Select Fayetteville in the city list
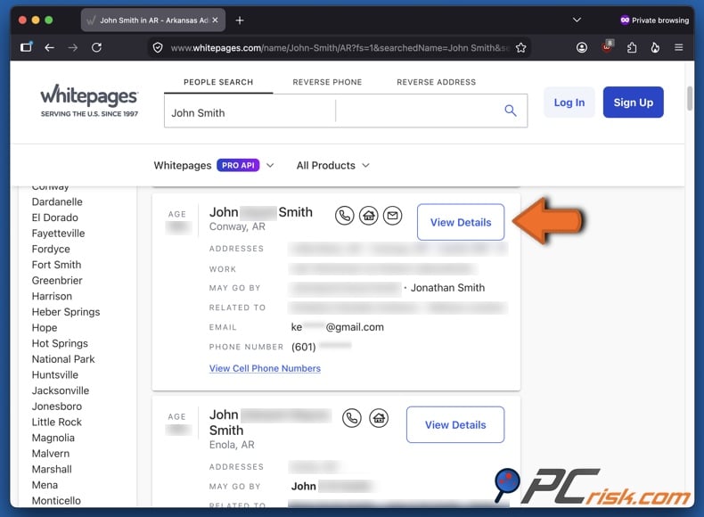 pyautogui.click(x=58, y=234)
